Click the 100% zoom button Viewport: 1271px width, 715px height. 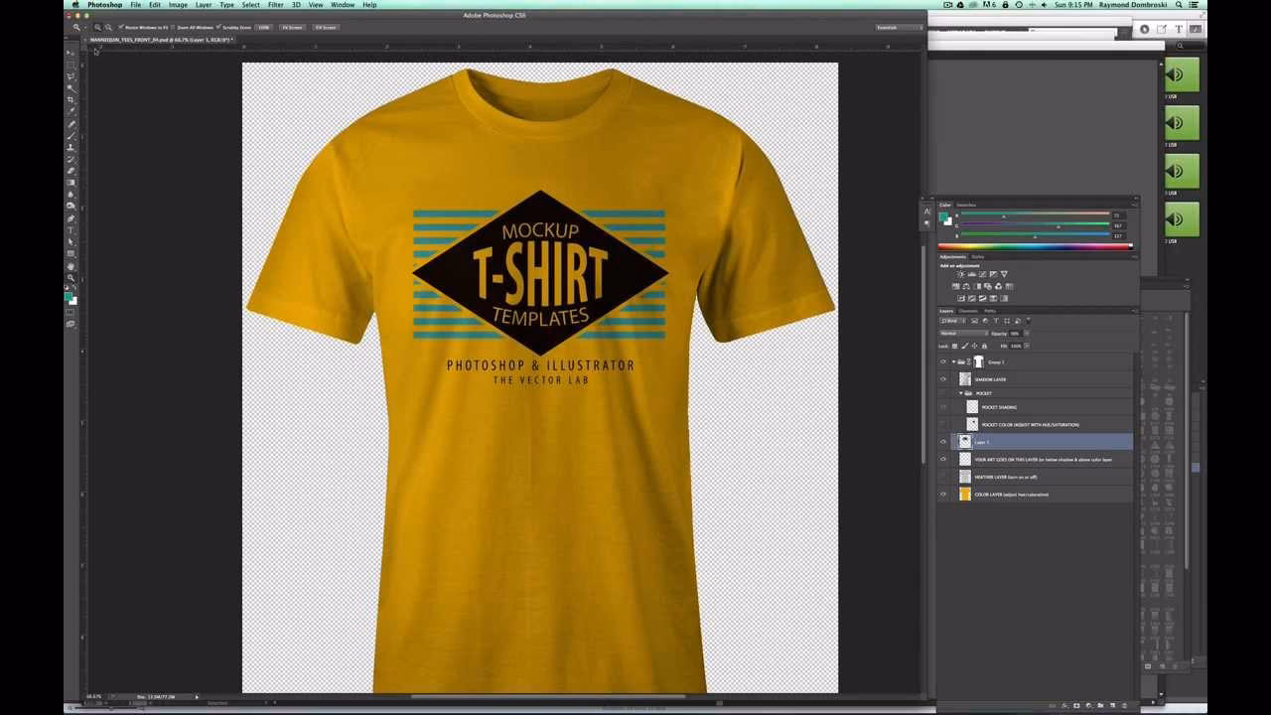click(262, 27)
